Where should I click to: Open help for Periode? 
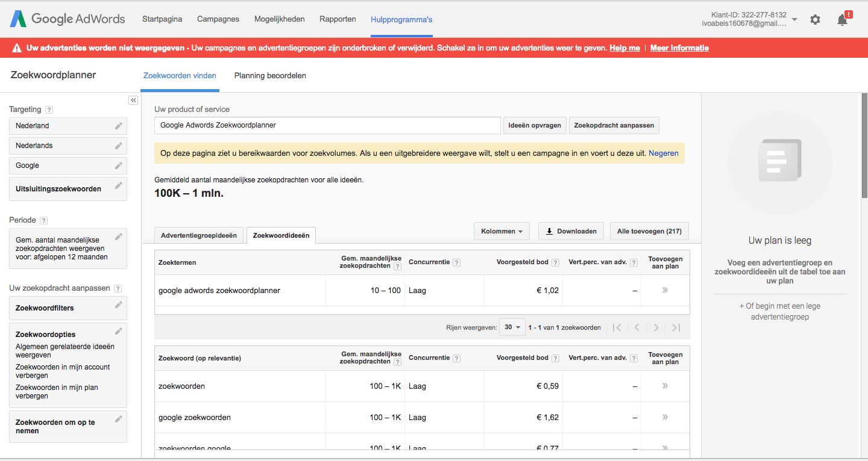pyautogui.click(x=43, y=220)
